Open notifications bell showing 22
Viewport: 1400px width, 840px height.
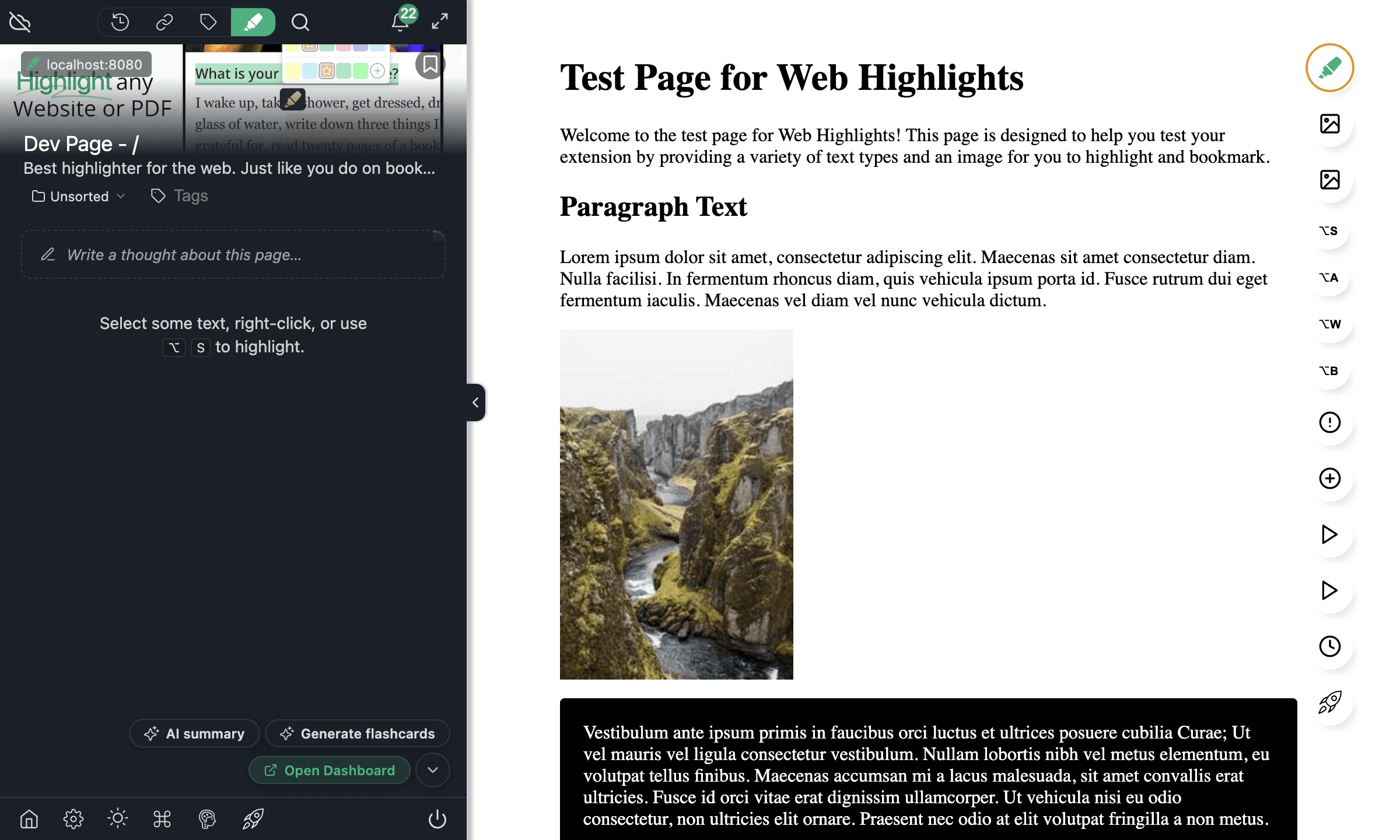pyautogui.click(x=401, y=21)
